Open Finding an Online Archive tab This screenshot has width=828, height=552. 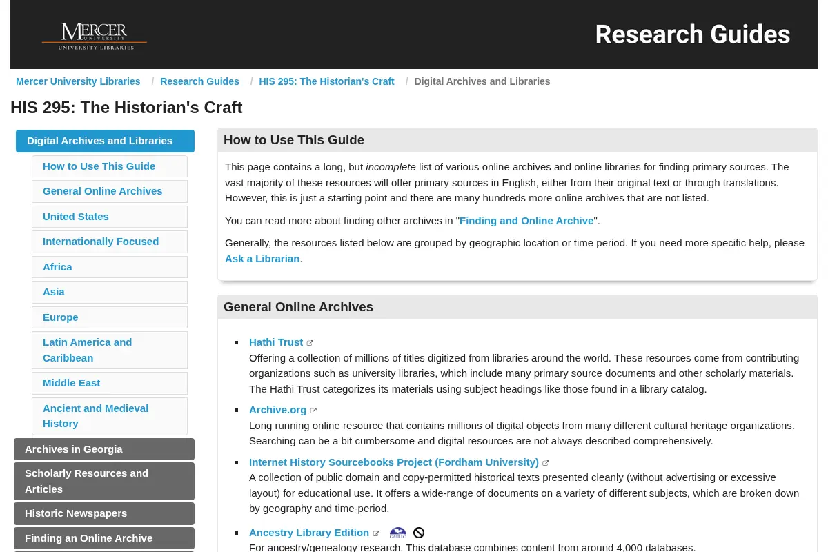click(104, 538)
